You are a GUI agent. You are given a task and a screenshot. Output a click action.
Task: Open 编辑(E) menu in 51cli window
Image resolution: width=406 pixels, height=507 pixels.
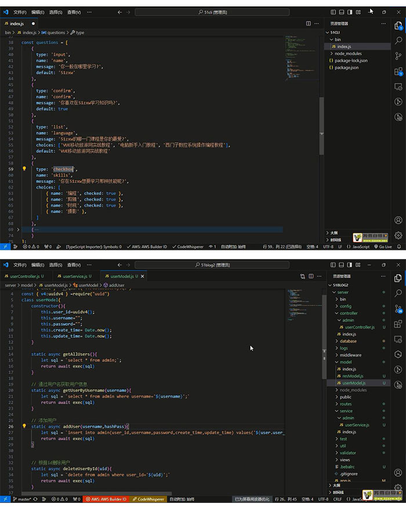point(38,12)
